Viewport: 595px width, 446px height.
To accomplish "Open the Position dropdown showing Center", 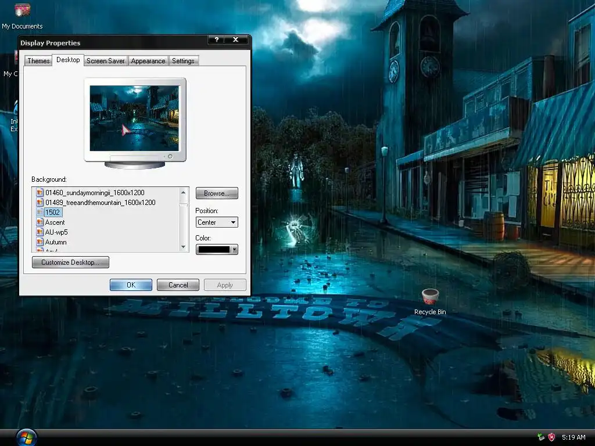I will click(217, 222).
